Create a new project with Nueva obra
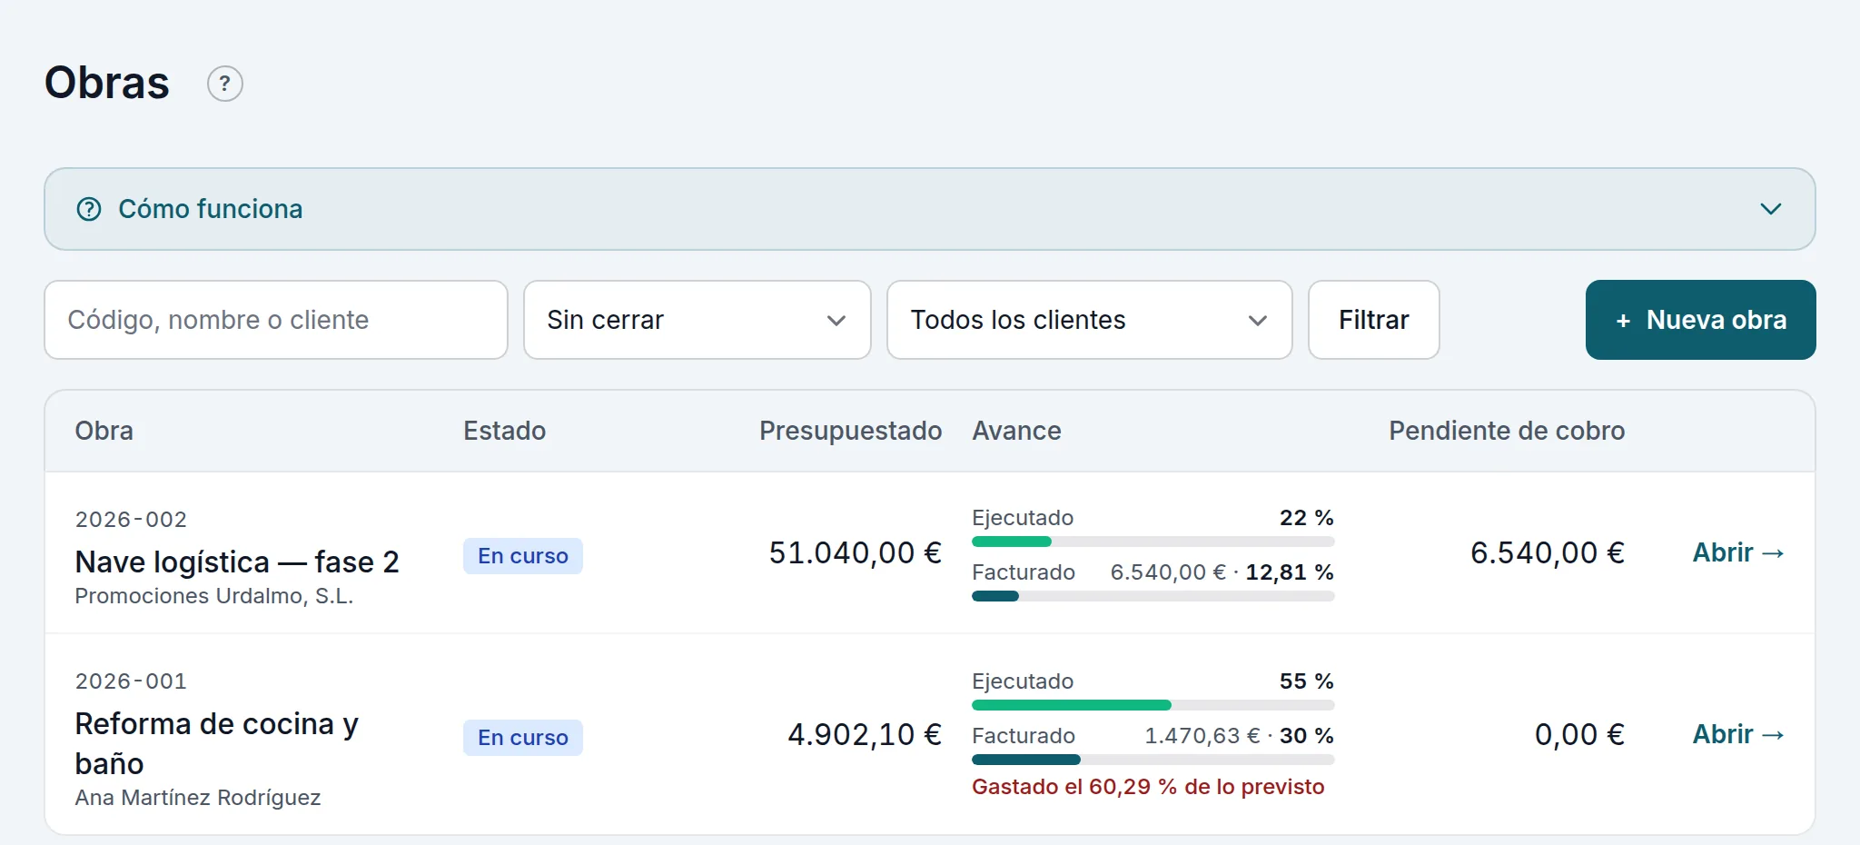This screenshot has width=1860, height=845. tap(1701, 320)
